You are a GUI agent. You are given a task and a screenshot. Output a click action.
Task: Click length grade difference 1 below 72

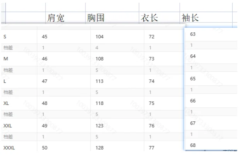(150, 48)
